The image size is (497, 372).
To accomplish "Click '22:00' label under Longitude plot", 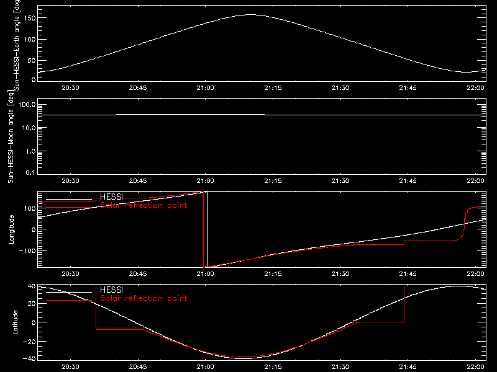I will coord(475,274).
